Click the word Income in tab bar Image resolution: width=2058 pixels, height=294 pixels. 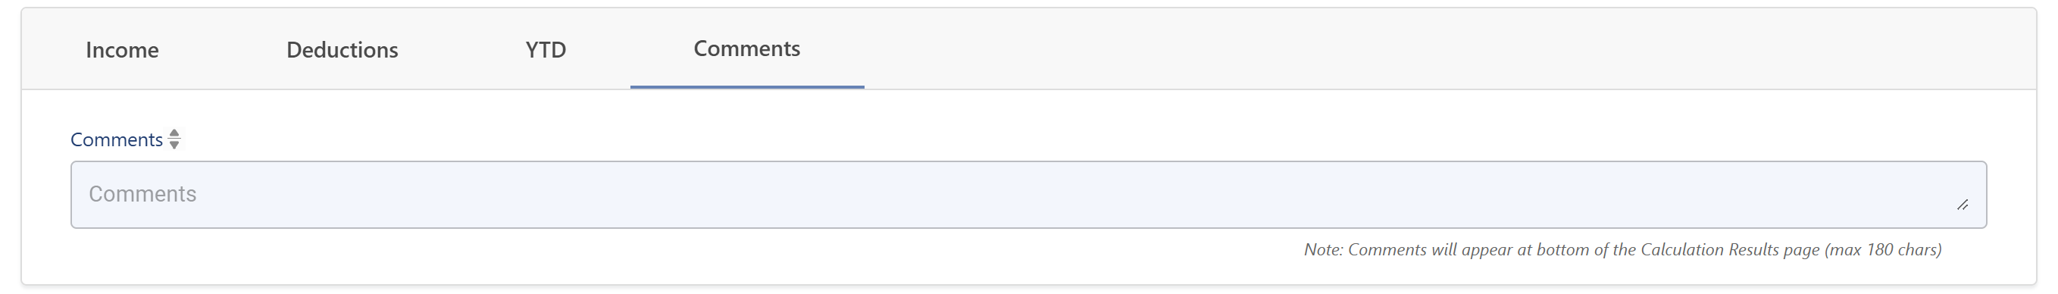[122, 49]
